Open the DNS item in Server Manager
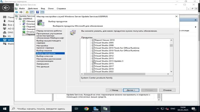200x112 pixels. pos(10,32)
